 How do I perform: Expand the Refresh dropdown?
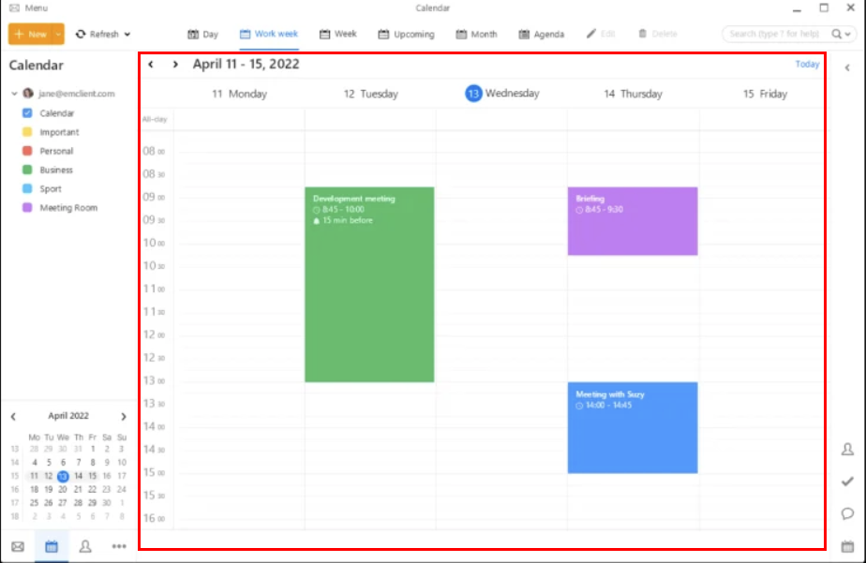pyautogui.click(x=127, y=35)
